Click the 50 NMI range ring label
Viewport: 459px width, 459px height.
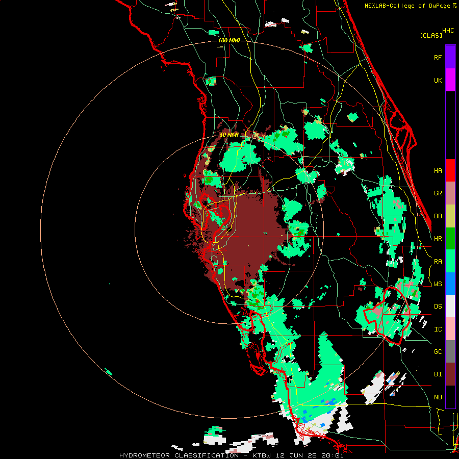229,135
